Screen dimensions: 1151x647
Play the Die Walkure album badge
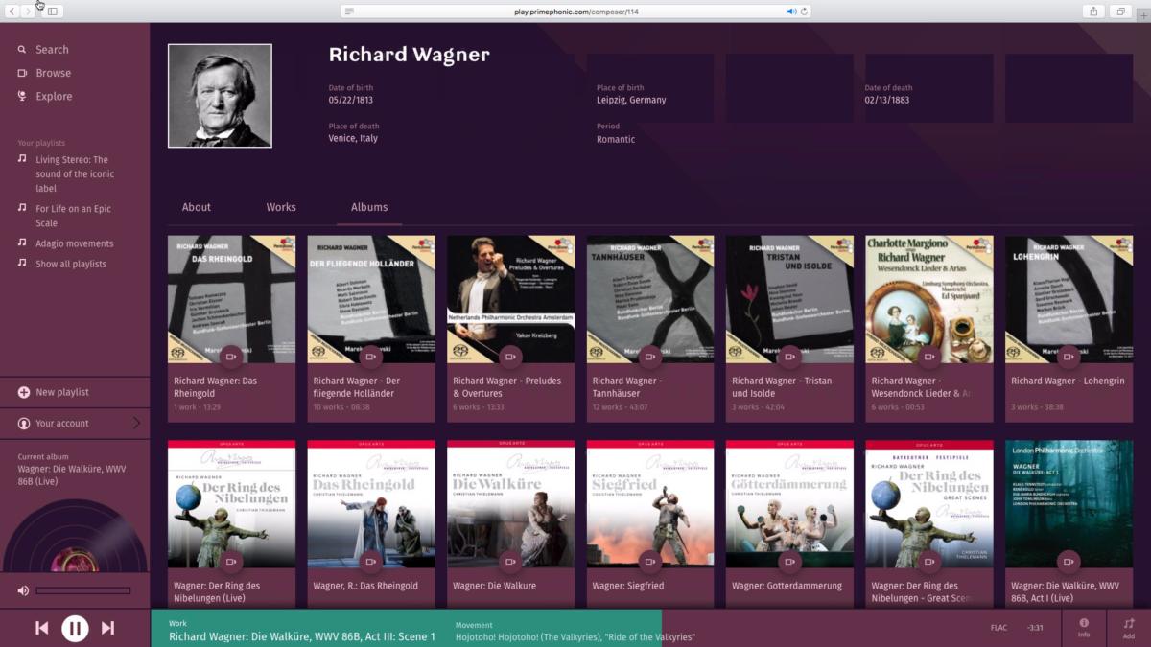coord(510,562)
